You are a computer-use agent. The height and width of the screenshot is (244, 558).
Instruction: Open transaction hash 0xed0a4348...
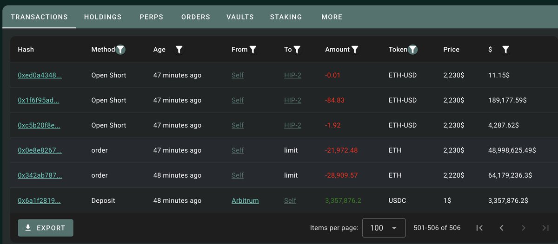pyautogui.click(x=40, y=75)
